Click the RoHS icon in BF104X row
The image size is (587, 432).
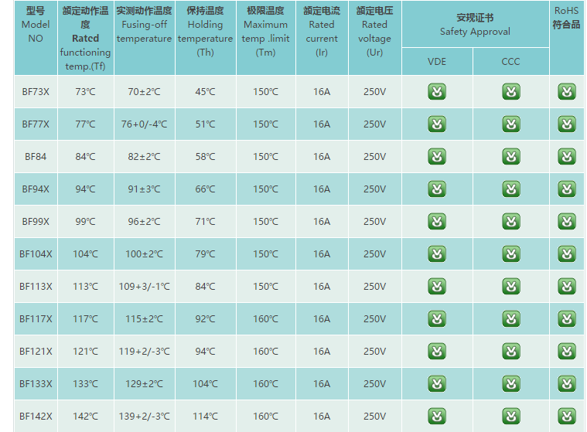tap(567, 254)
